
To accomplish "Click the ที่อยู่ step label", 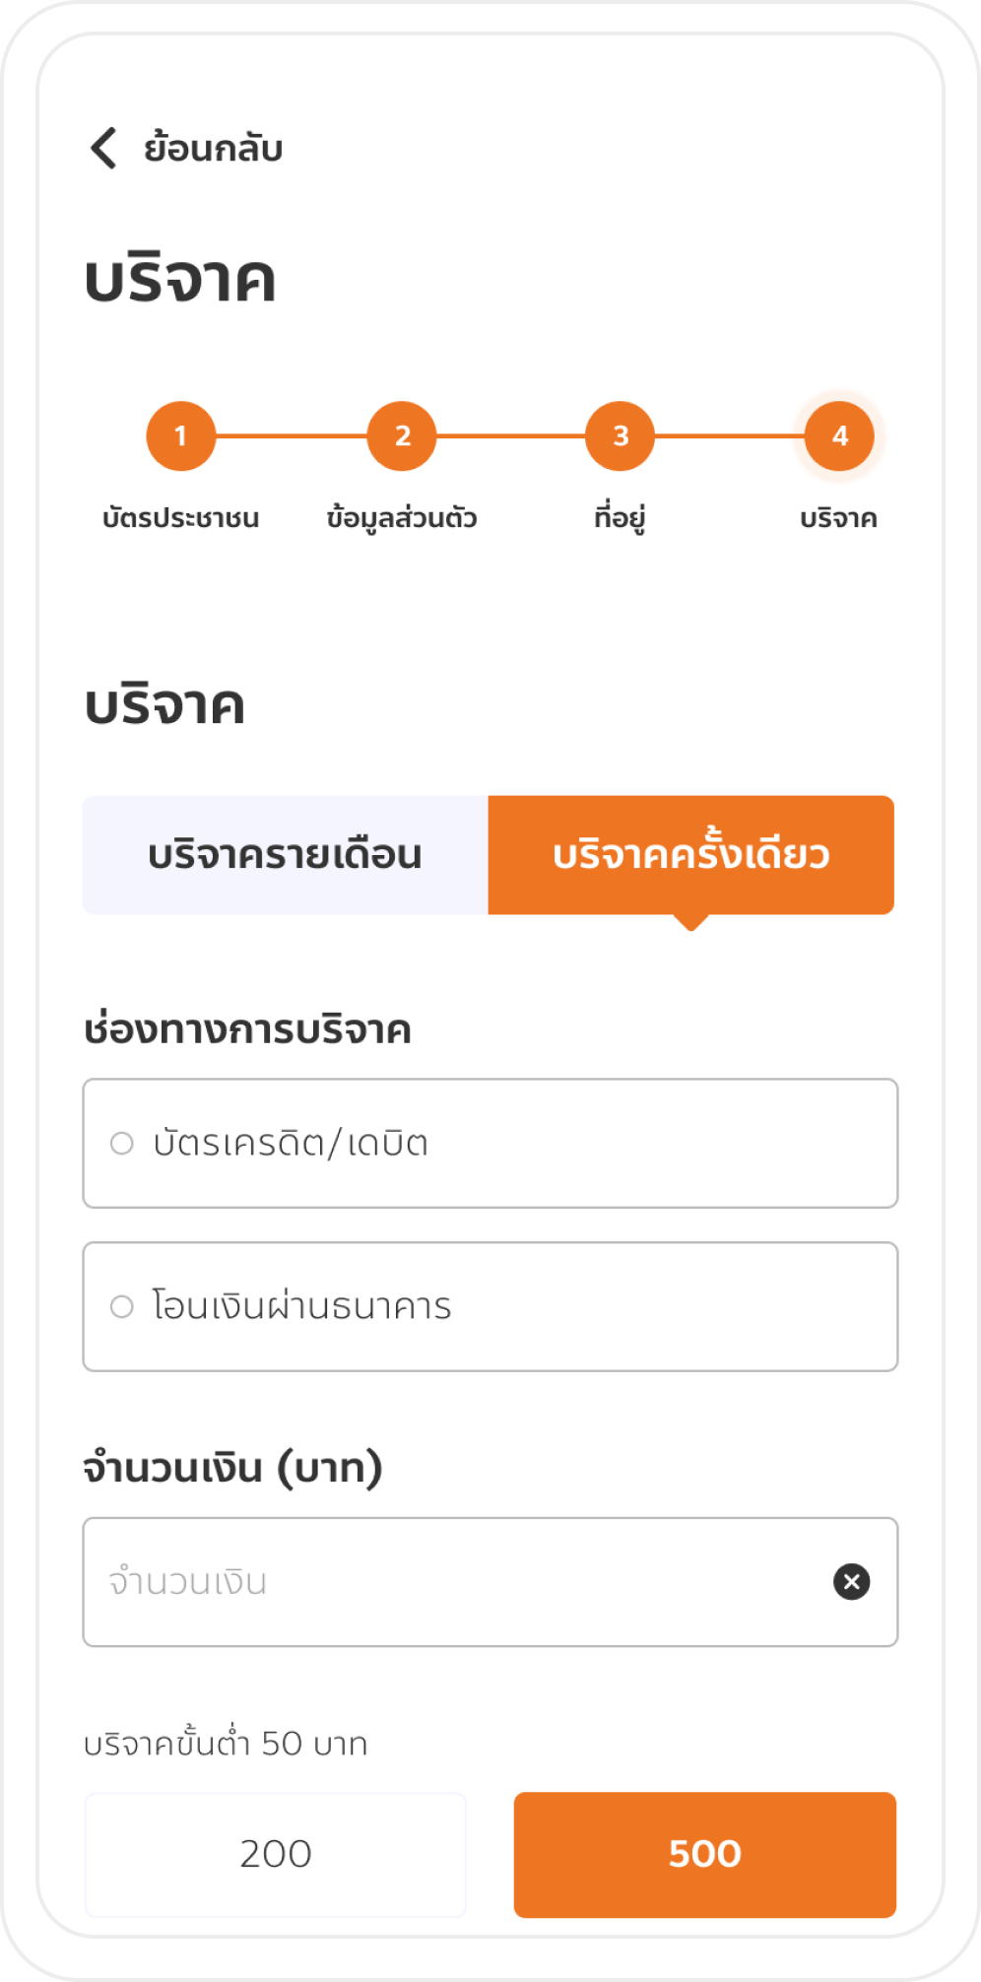I will point(621,518).
